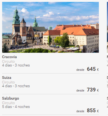Click the euro symbol after 739
108x116 pixels.
pos(98,90)
